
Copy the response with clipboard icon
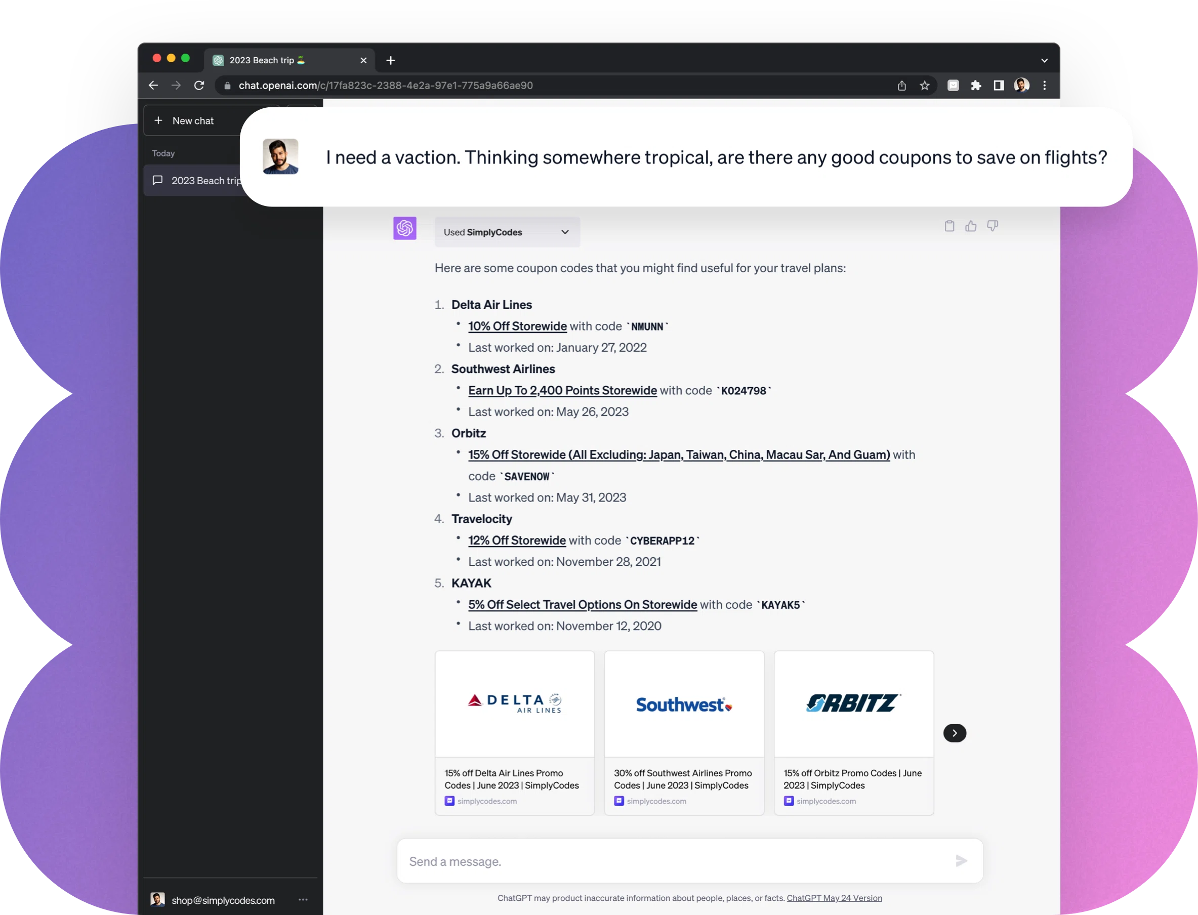tap(949, 226)
